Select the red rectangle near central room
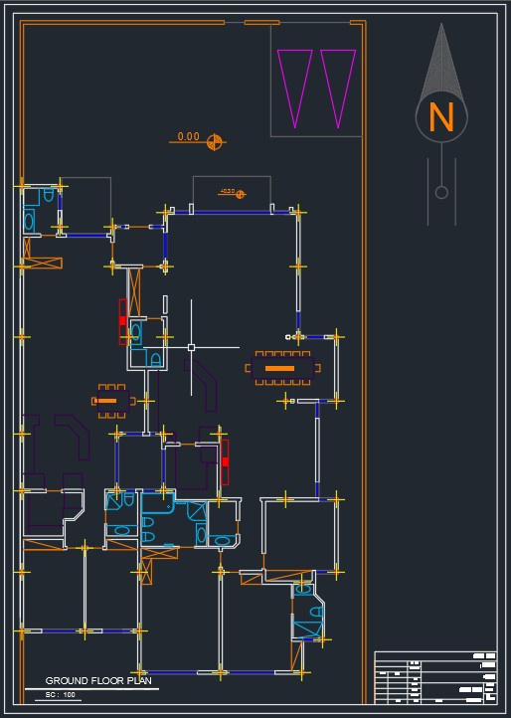The width and height of the screenshot is (511, 718). tap(225, 462)
